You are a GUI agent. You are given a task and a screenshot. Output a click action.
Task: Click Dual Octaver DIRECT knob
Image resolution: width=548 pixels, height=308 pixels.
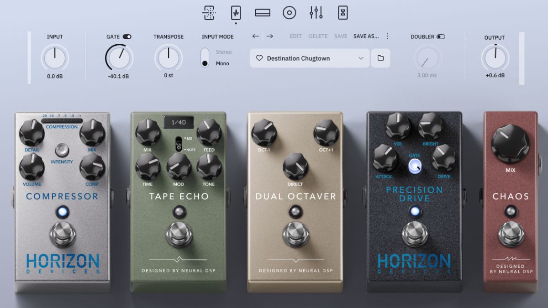pos(295,166)
